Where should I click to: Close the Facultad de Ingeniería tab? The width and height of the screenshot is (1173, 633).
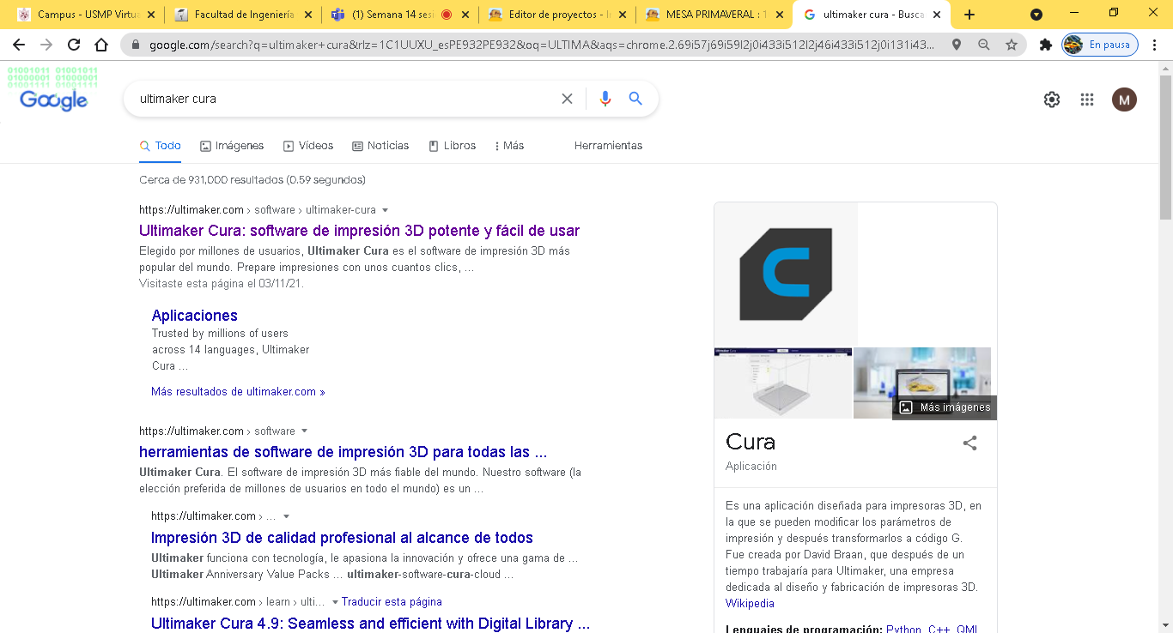click(x=308, y=15)
